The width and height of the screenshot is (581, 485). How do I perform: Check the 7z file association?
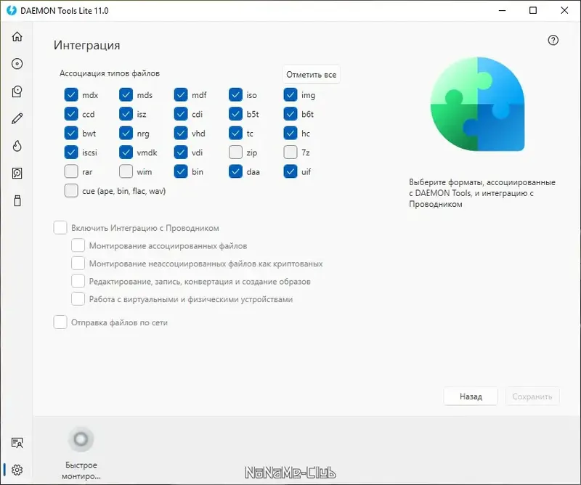pyautogui.click(x=290, y=152)
